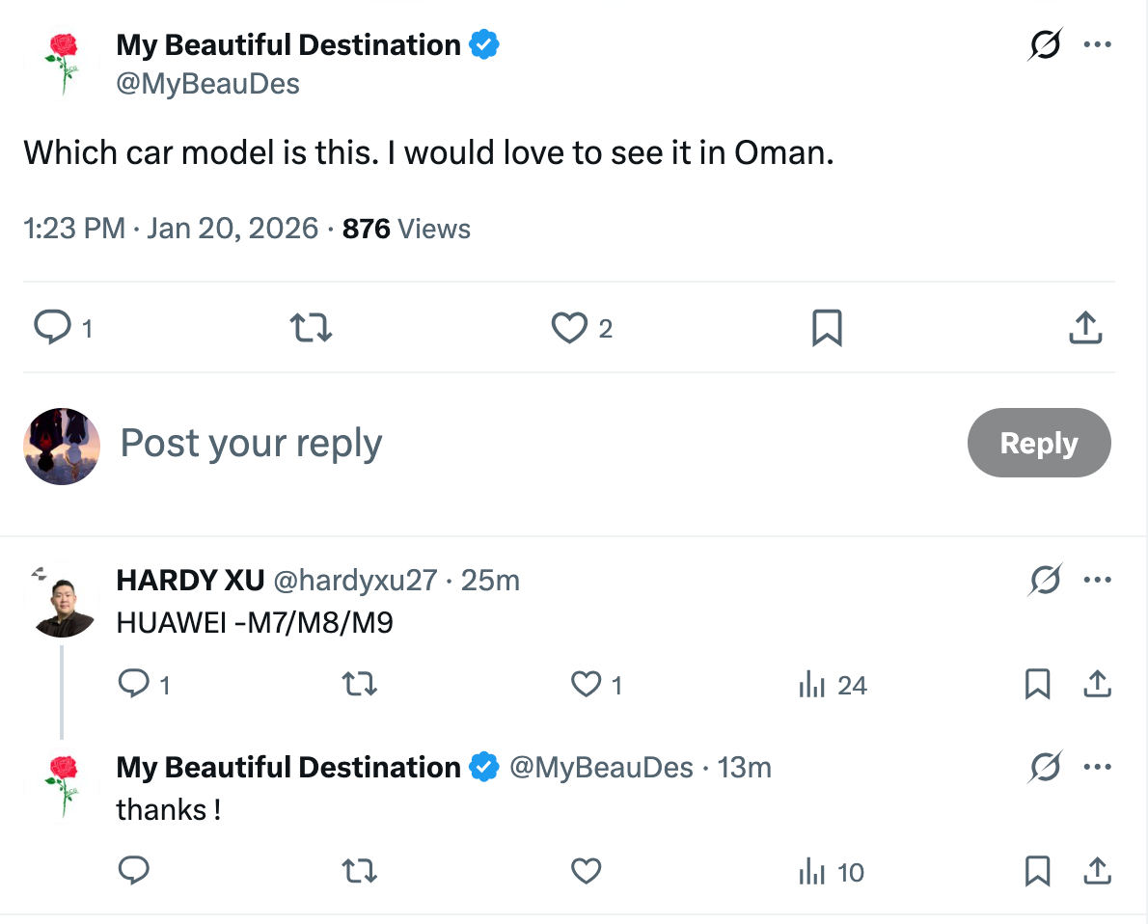Bookmark the main post
The image size is (1148, 924).
[827, 329]
